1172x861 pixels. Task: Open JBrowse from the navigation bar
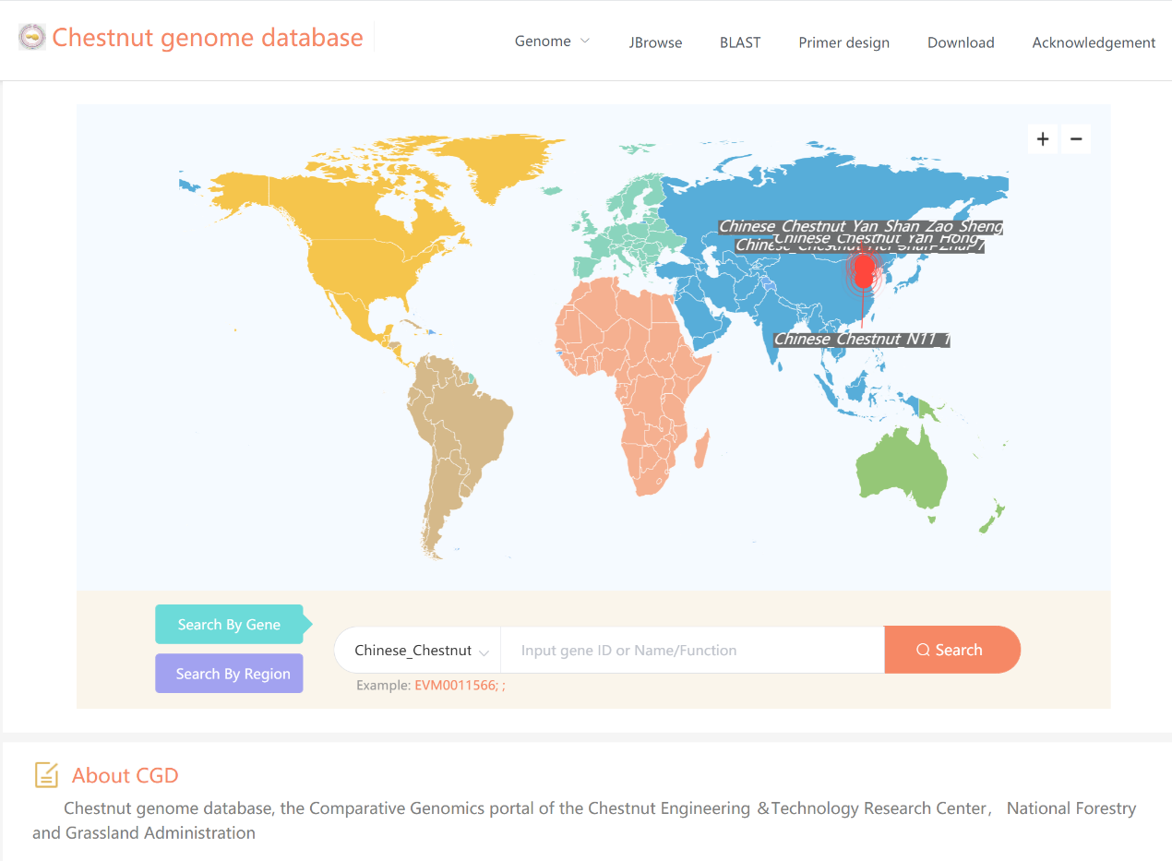click(x=655, y=42)
